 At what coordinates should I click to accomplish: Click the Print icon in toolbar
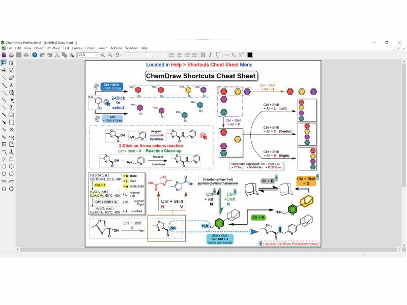(x=26, y=55)
